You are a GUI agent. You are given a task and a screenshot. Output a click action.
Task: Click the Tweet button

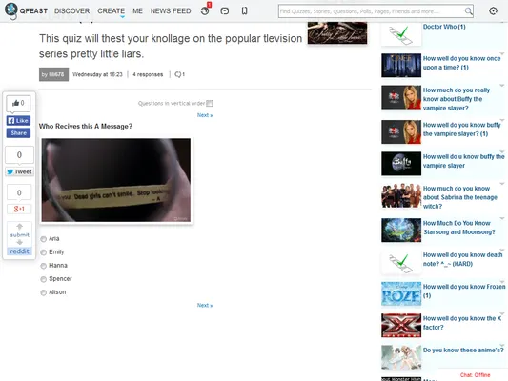point(19,171)
